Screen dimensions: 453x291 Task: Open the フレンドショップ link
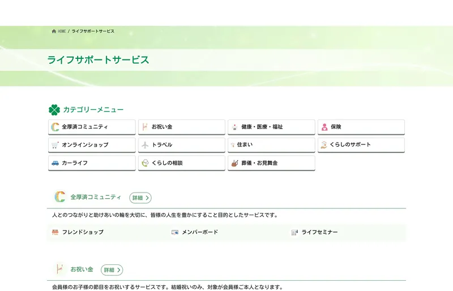[x=83, y=232]
